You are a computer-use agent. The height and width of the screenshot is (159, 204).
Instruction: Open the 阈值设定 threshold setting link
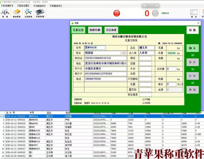tap(165, 13)
